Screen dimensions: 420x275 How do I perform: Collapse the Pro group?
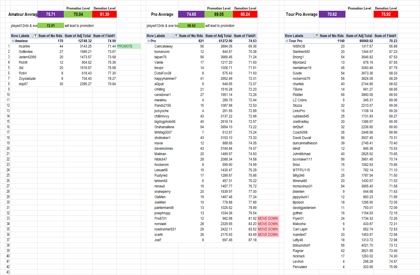(x=148, y=41)
